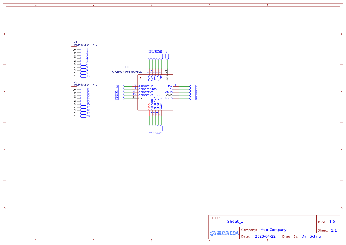Select the D+ port flag beside U1
This screenshot has height=245, width=346.
[192, 86]
